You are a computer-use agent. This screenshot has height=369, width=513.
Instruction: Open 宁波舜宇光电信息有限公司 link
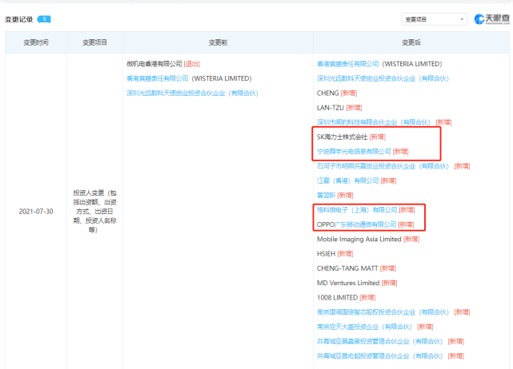(354, 152)
